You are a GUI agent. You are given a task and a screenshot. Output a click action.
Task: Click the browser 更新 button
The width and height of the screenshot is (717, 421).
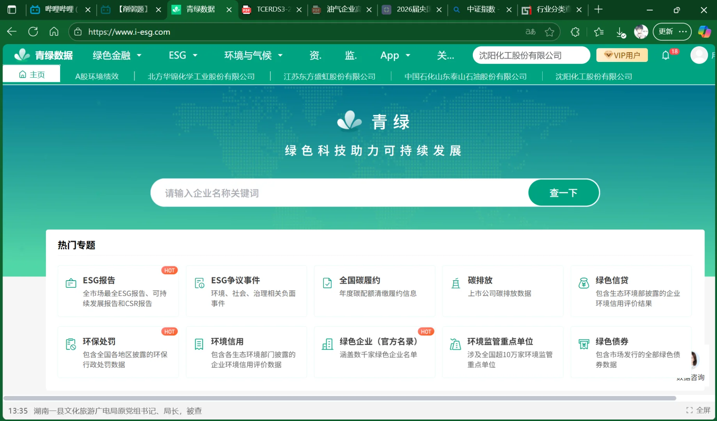coord(672,32)
